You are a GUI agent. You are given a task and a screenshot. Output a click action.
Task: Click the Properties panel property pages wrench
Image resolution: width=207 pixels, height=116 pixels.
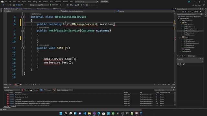point(184,64)
